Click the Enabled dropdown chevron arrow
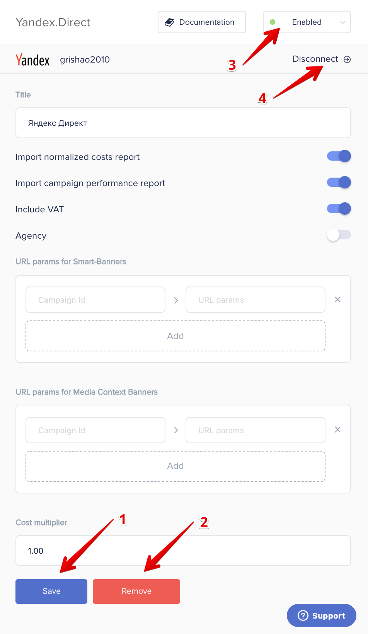Screen dimensions: 368x634 tap(342, 22)
